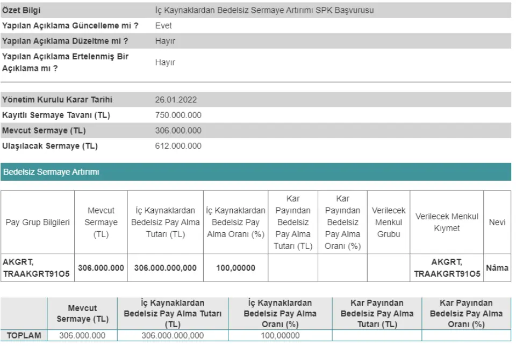Select the 750.000.000 capital ceiling value
The image size is (516, 346).
[x=178, y=115]
